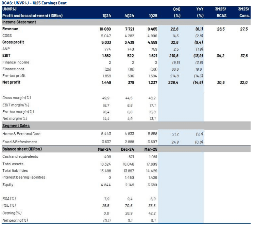Image resolution: width=254 pixels, height=225 pixels.
Task: Click Finance cost 1Q25 value (30)
Action: tap(154, 69)
